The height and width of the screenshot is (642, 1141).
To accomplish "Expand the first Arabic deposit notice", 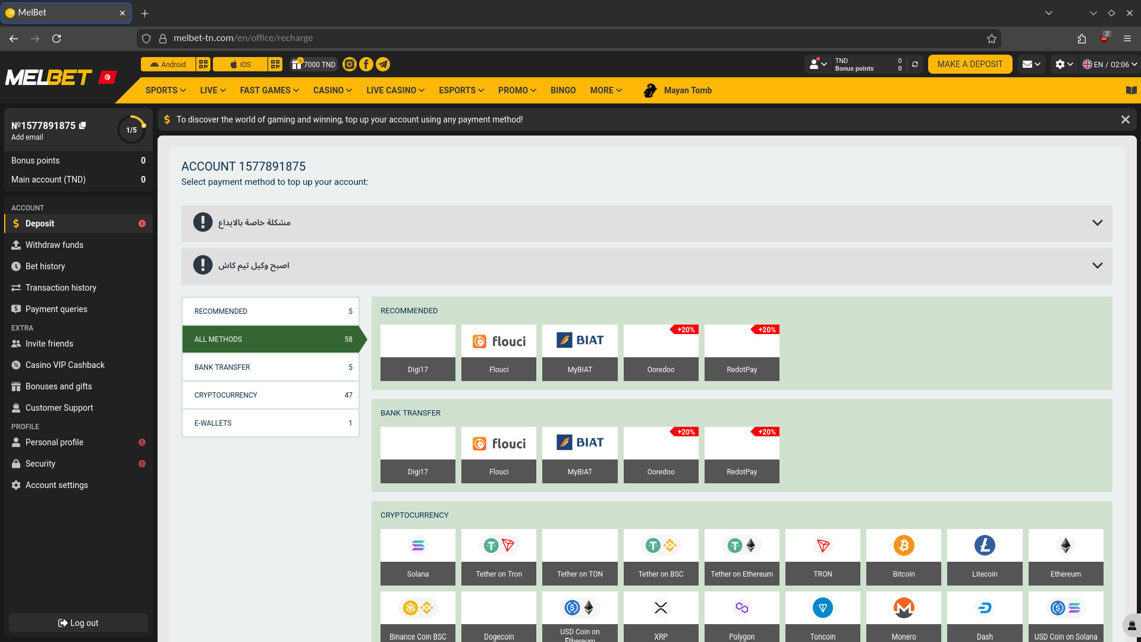I will (647, 223).
